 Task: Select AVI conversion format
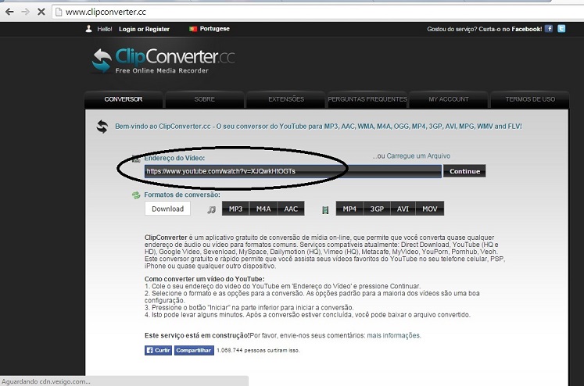tap(403, 209)
